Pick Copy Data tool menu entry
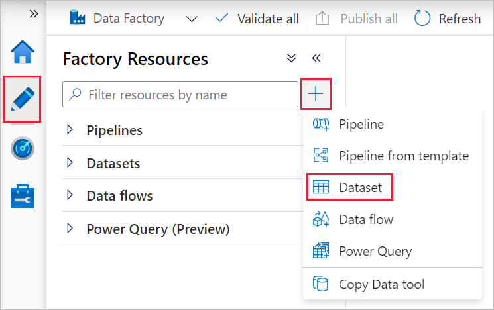 (381, 285)
